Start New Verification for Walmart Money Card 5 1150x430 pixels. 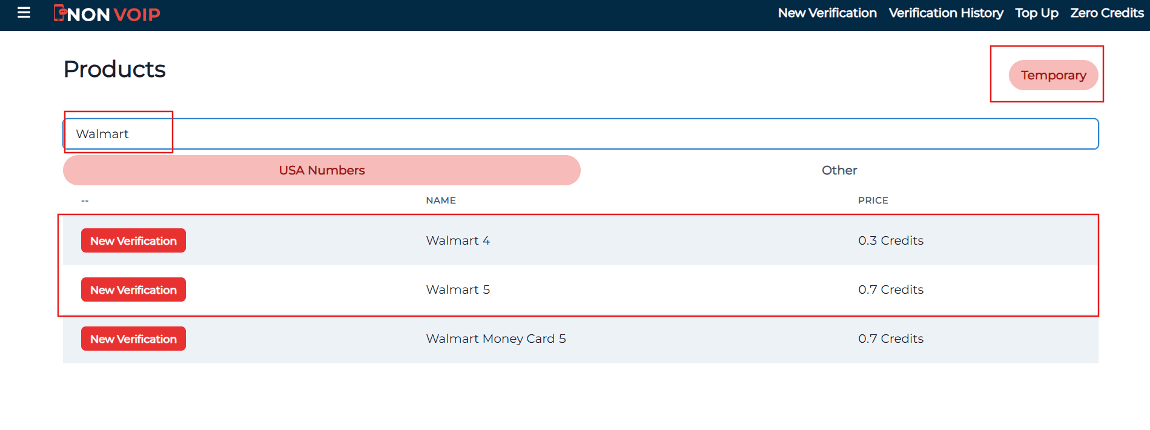coord(133,339)
